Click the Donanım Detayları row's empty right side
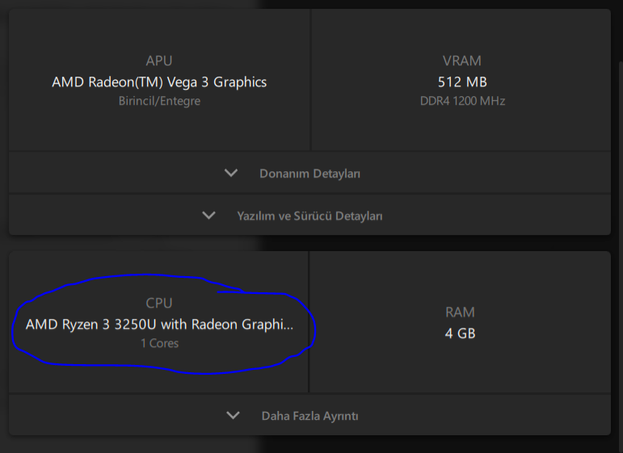Viewport: 623px width, 453px height. coord(501,174)
